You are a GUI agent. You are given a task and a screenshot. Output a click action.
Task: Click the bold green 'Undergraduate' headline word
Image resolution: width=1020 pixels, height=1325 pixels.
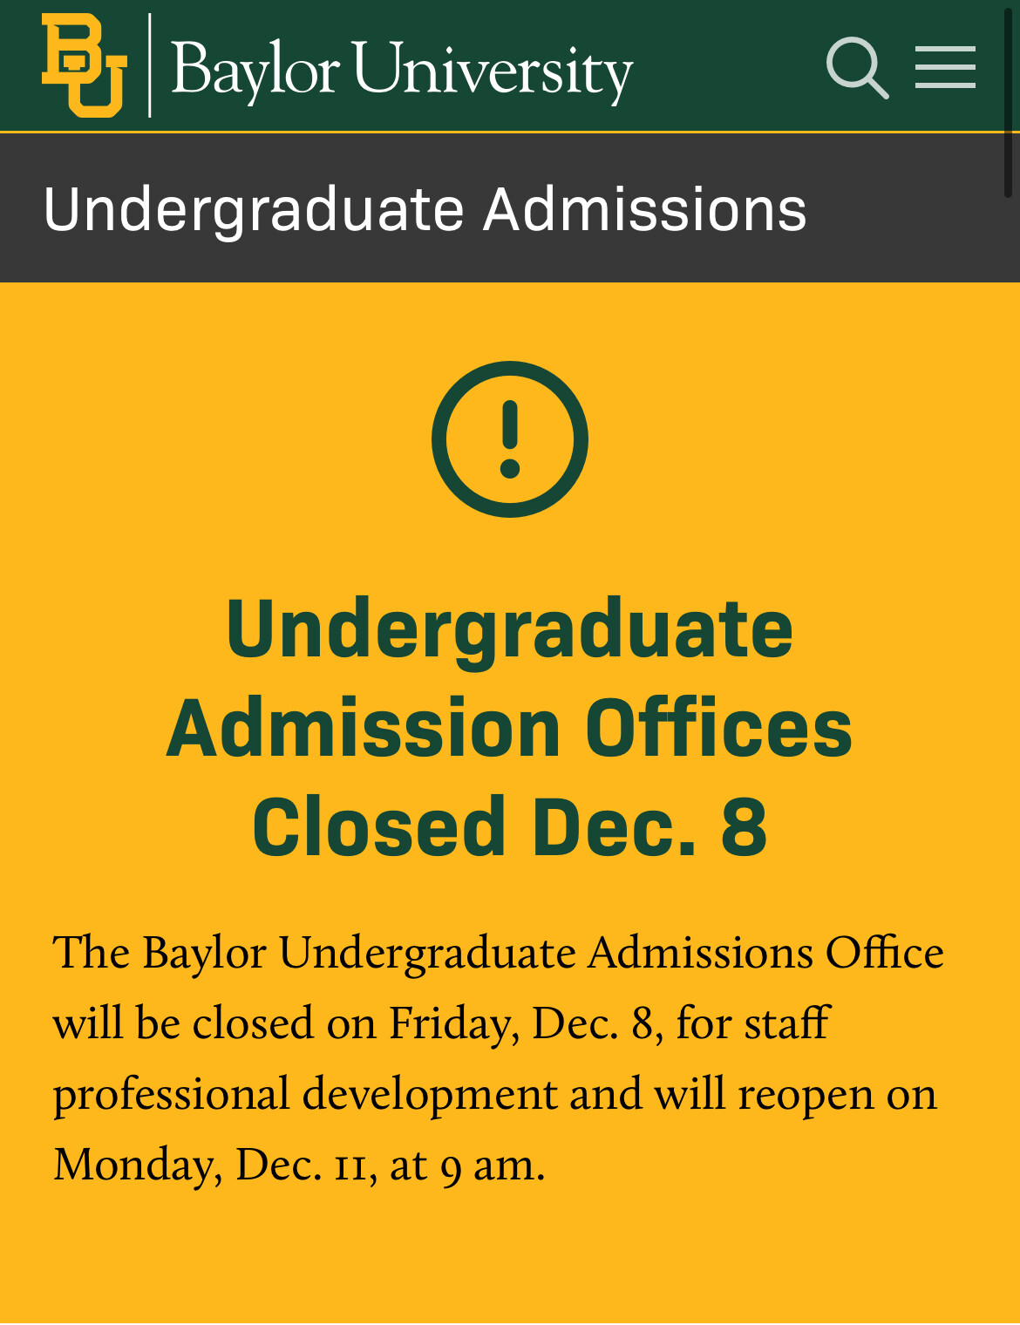tap(510, 630)
